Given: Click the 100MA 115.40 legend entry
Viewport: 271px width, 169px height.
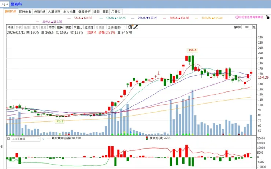Looking at the screenshot, I should pos(209,18).
